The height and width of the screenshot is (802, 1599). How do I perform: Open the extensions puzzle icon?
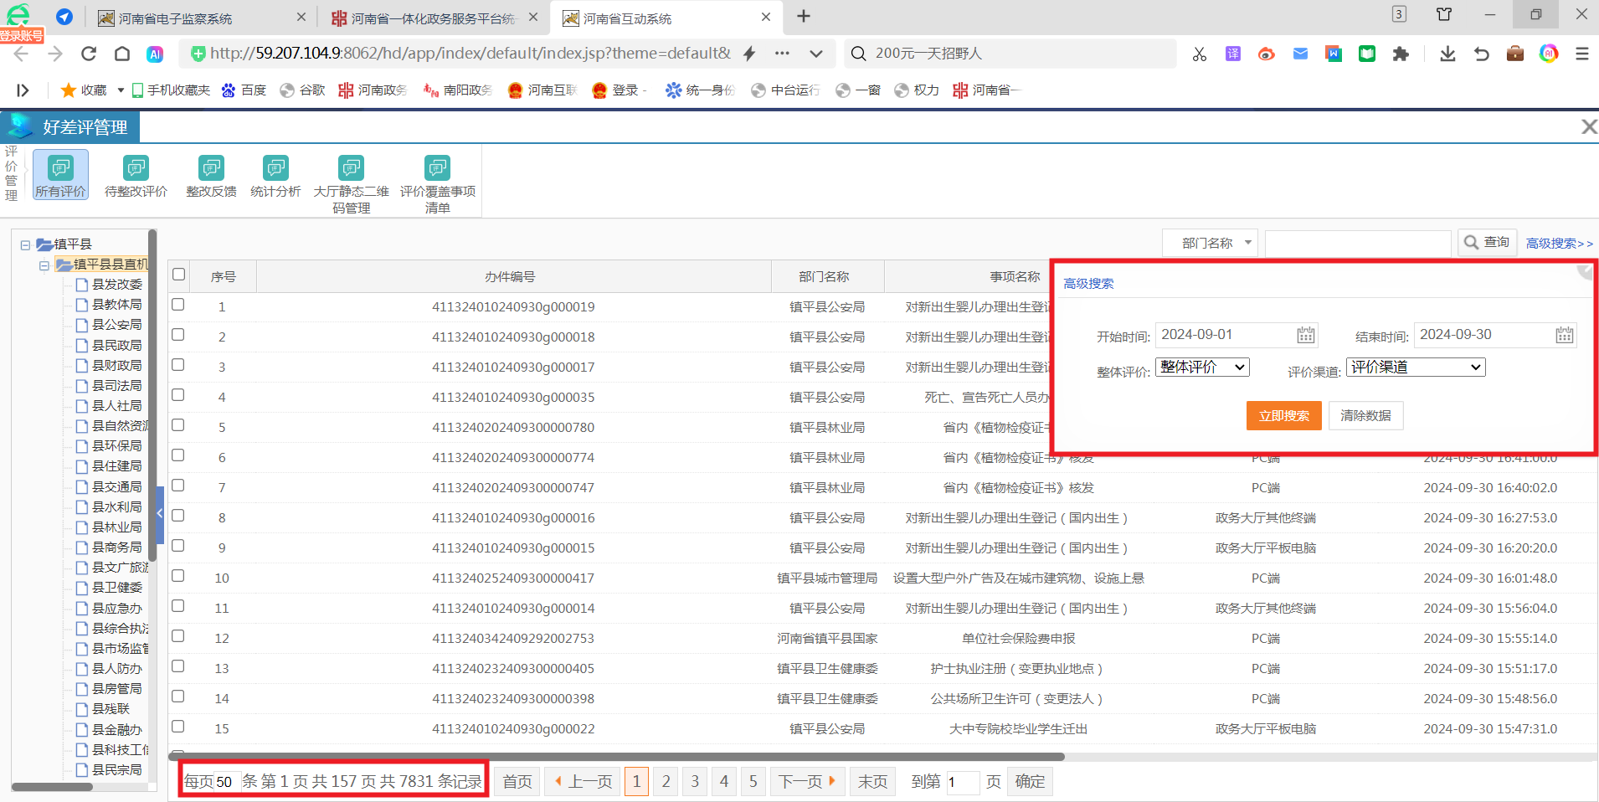tap(1401, 54)
